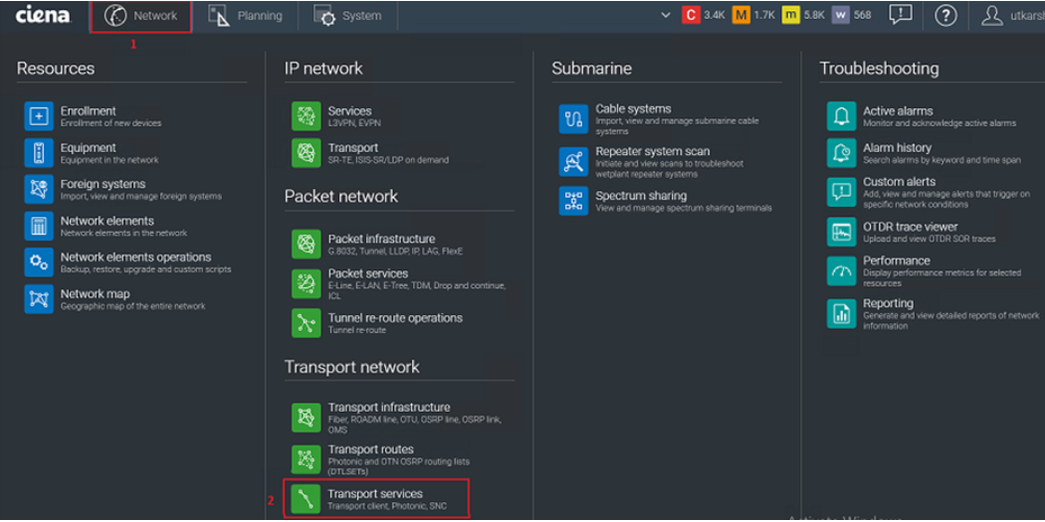
Task: Click the Alarm history icon
Action: (x=841, y=152)
